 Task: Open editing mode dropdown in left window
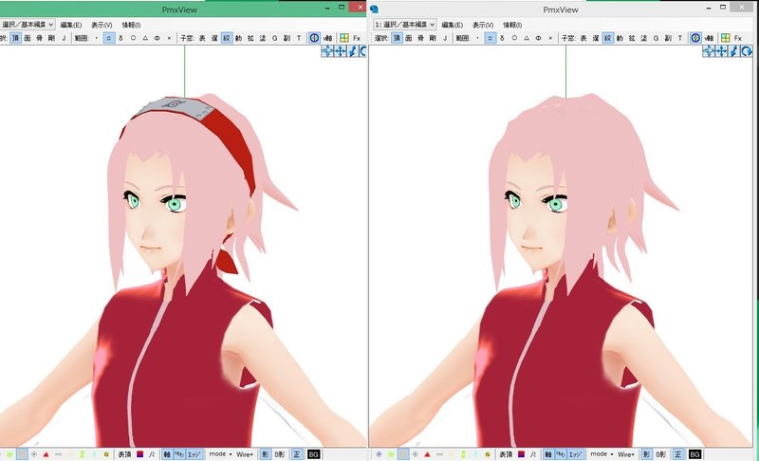pos(28,24)
